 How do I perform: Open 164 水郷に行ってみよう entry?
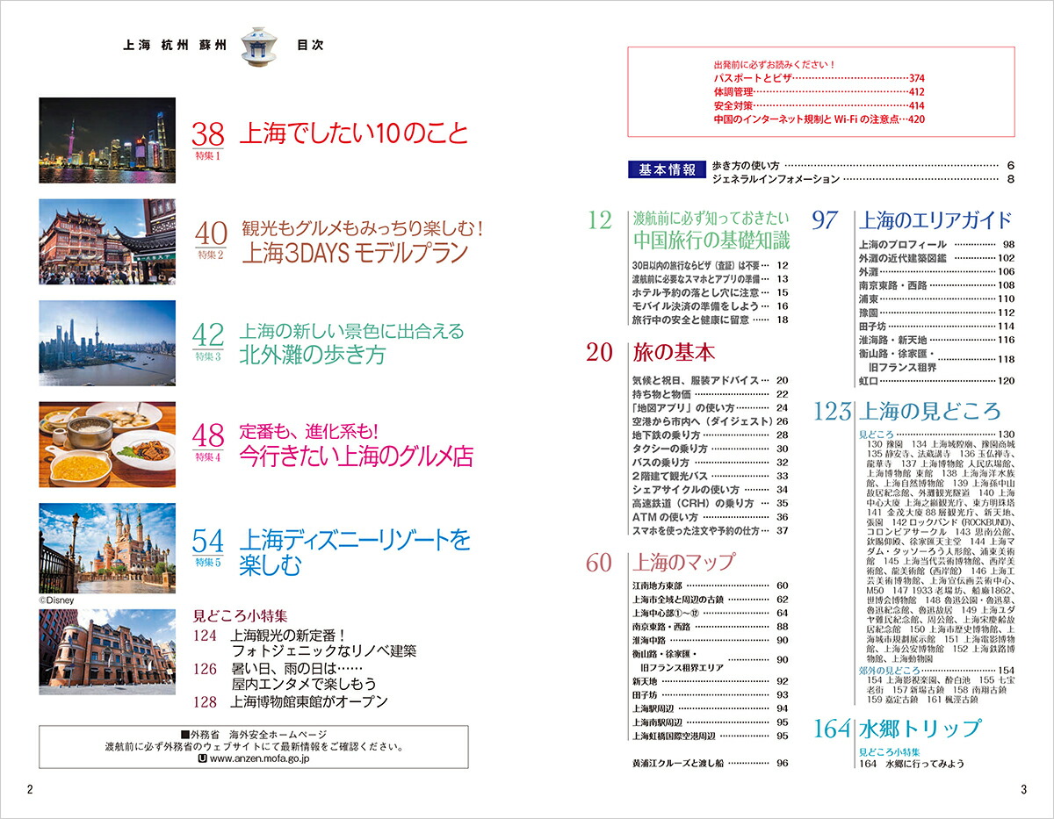911,765
